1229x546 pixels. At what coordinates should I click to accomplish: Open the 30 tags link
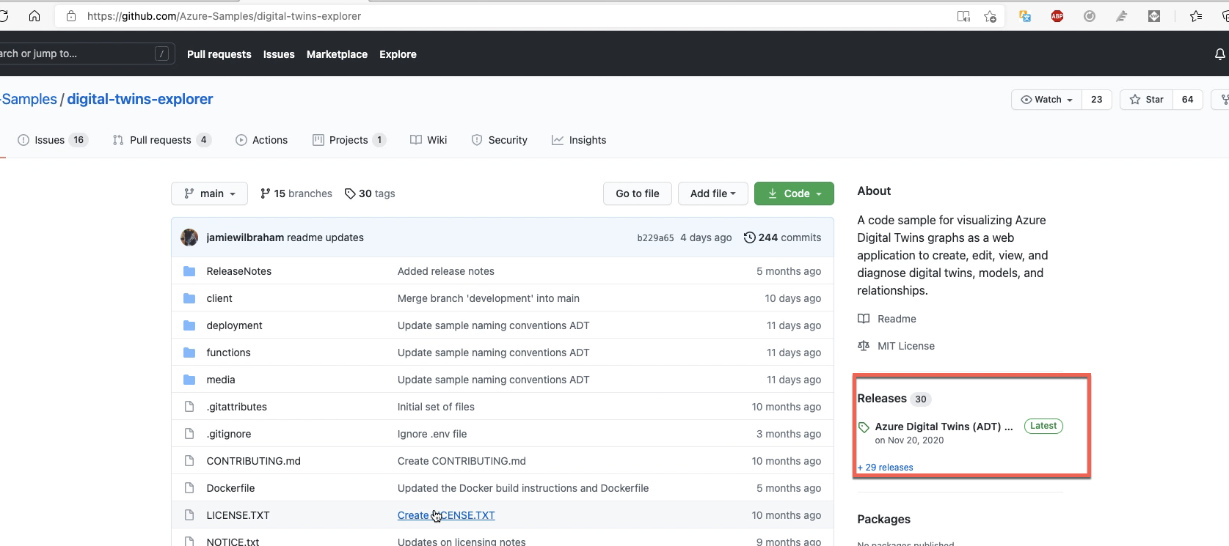(370, 193)
